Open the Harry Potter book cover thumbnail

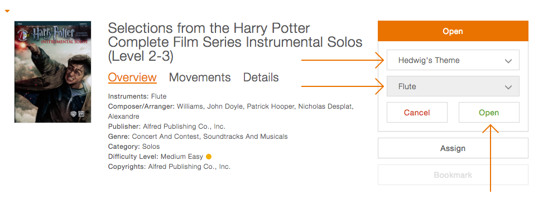(53, 72)
